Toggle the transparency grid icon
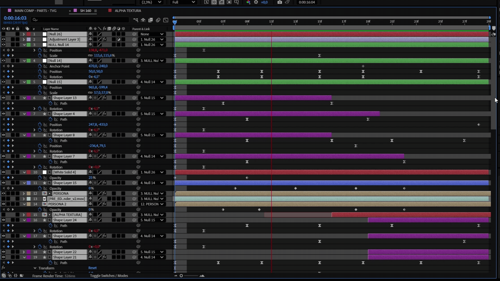This screenshot has height=281, width=500. click(x=214, y=2)
